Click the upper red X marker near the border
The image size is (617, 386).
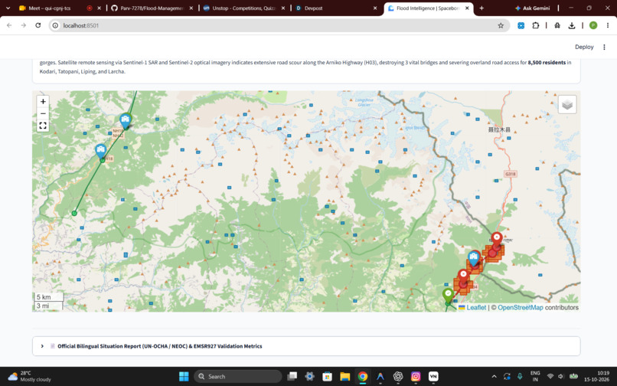pyautogui.click(x=497, y=240)
